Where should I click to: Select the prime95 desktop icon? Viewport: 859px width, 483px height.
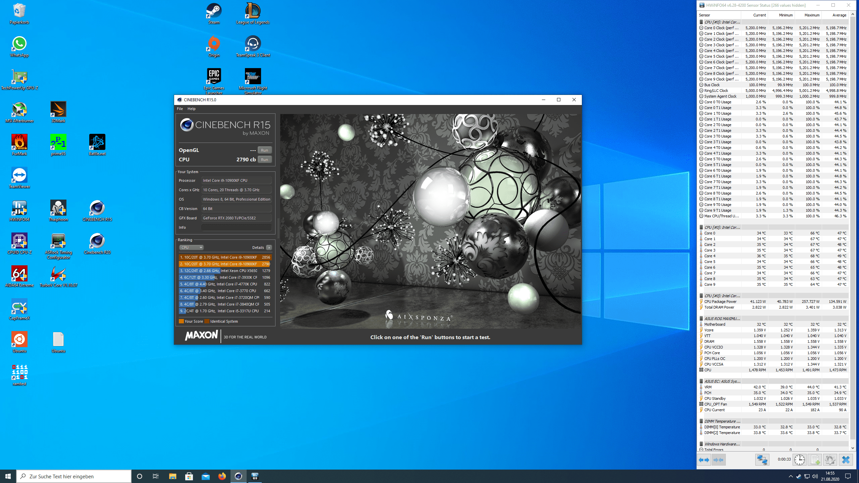pos(58,145)
